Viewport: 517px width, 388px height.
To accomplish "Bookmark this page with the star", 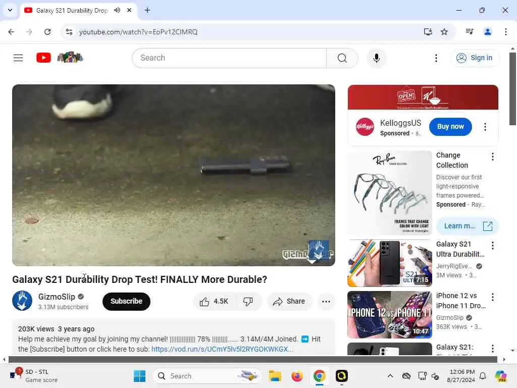I will point(444,32).
